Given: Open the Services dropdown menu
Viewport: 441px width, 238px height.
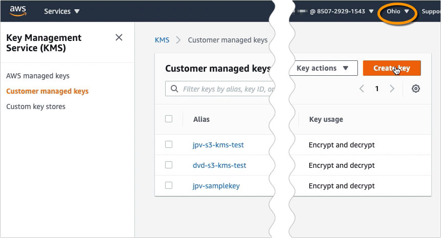Looking at the screenshot, I should (x=62, y=11).
